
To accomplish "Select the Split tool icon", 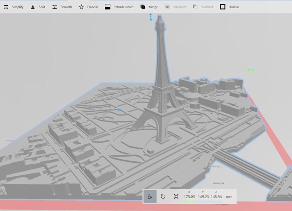I will [33, 7].
